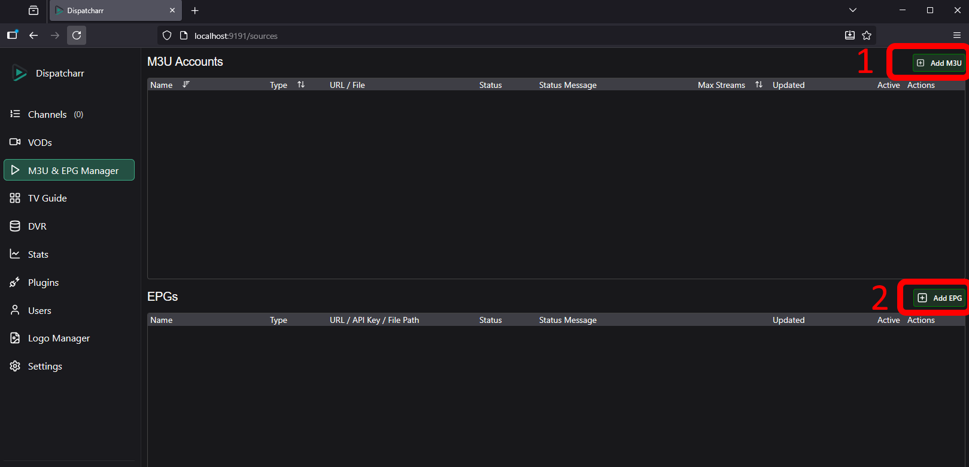Image resolution: width=969 pixels, height=467 pixels.
Task: Open the browser sidebar toggle icon
Action: (12, 35)
